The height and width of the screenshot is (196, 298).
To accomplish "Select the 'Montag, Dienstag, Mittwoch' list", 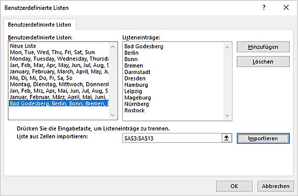I will coord(59,84).
